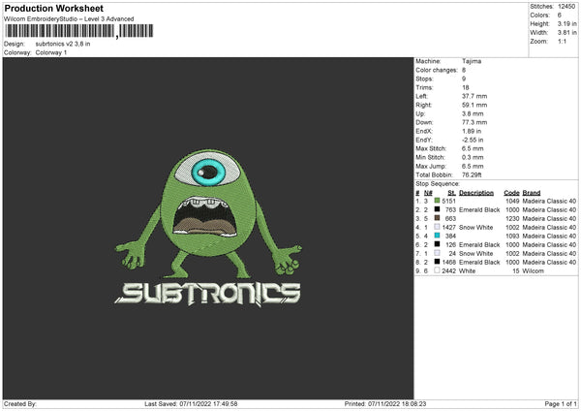The image size is (581, 411).
Task: Click the Right value 59.1 mm
Action: tap(474, 105)
